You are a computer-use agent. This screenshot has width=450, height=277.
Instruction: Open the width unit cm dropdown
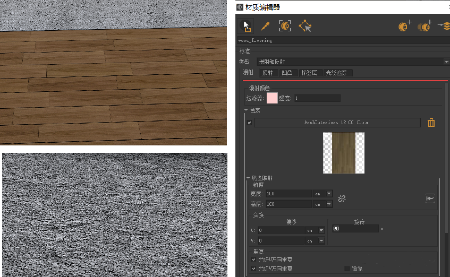329,194
